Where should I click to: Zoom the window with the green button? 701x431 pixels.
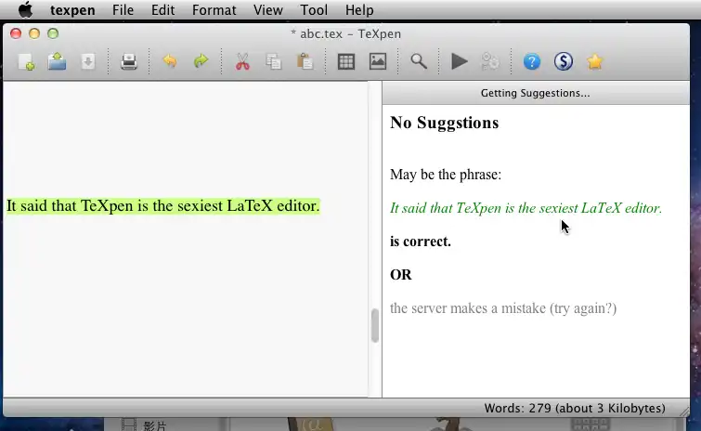pyautogui.click(x=53, y=33)
